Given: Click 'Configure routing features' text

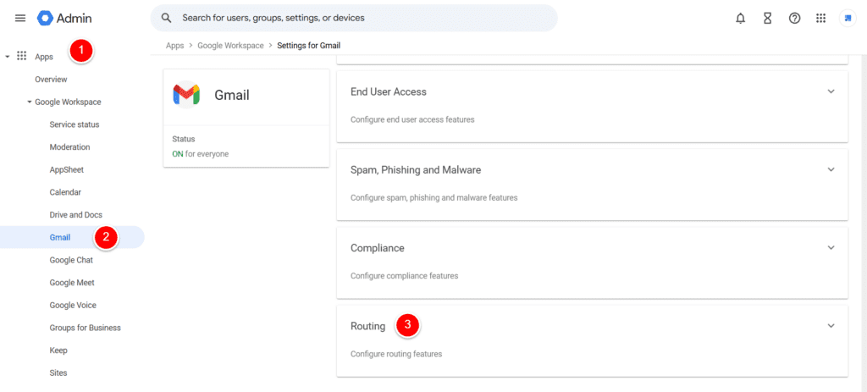Looking at the screenshot, I should click(x=396, y=354).
